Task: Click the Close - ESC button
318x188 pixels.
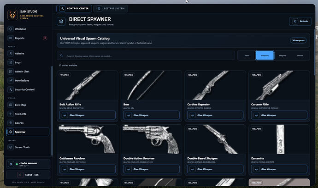Action: click(28, 175)
